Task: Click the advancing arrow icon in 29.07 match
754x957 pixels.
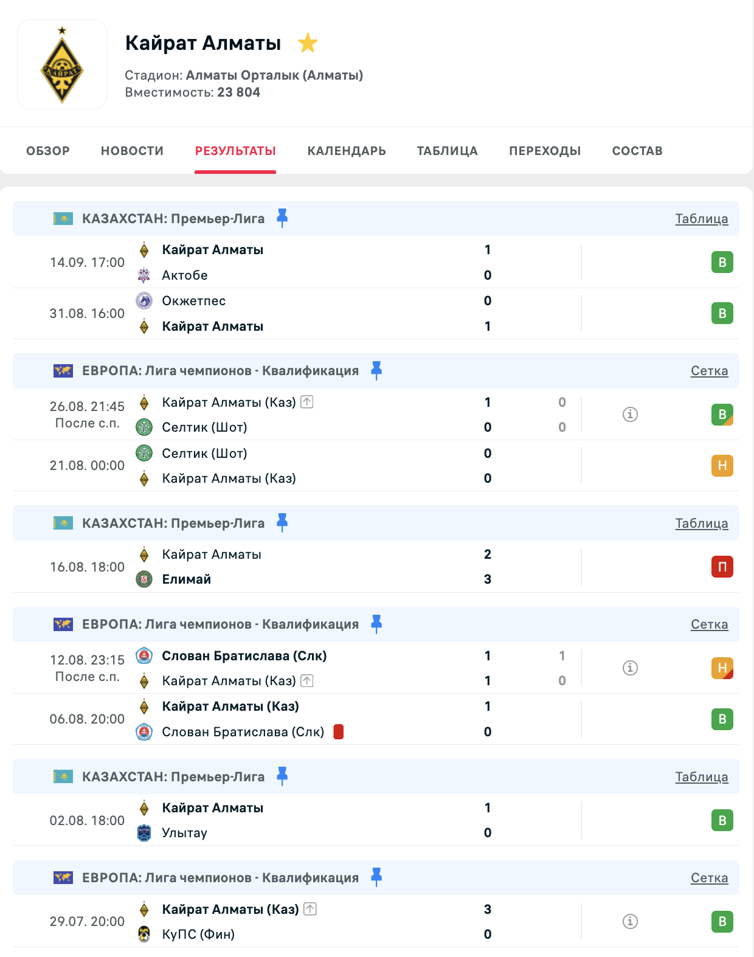Action: coord(310,909)
